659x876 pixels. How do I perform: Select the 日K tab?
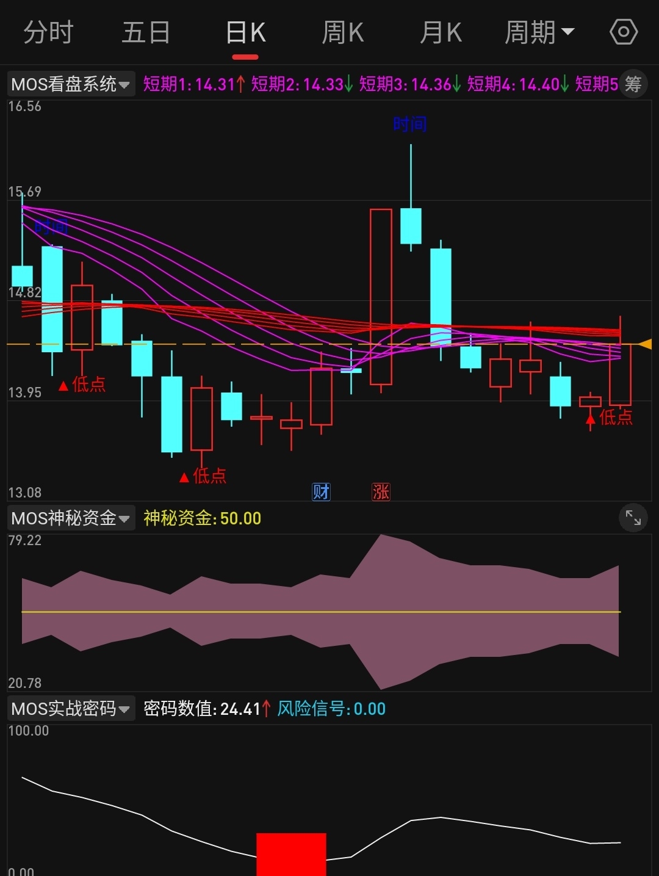click(x=245, y=32)
